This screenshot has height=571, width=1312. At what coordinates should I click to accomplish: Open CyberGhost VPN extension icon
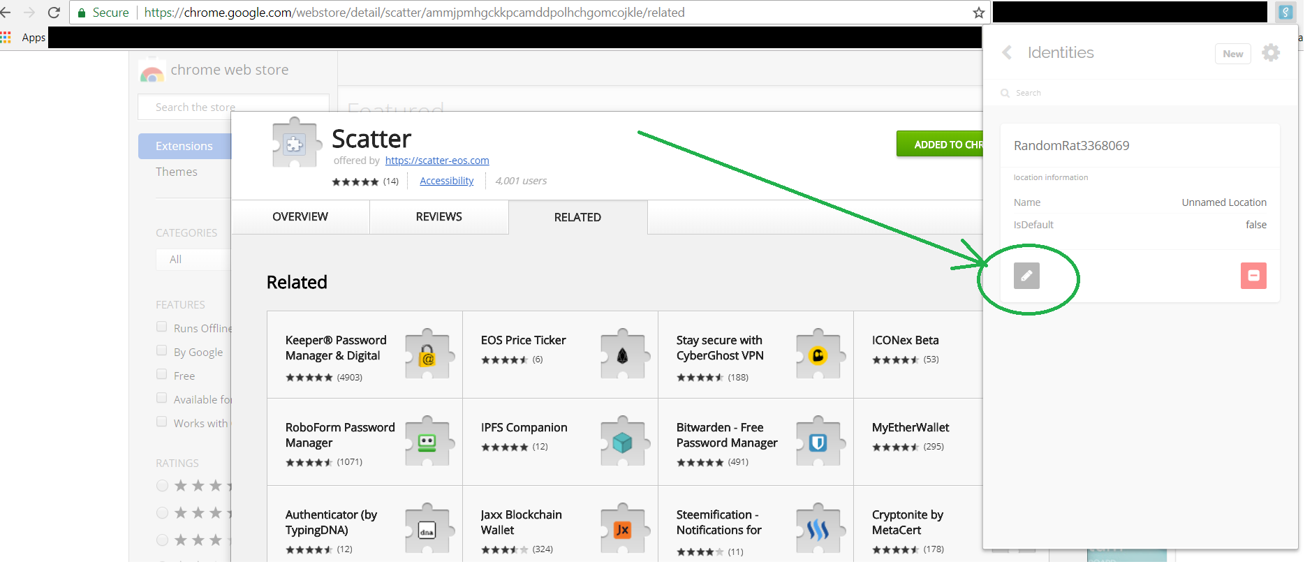(x=820, y=355)
